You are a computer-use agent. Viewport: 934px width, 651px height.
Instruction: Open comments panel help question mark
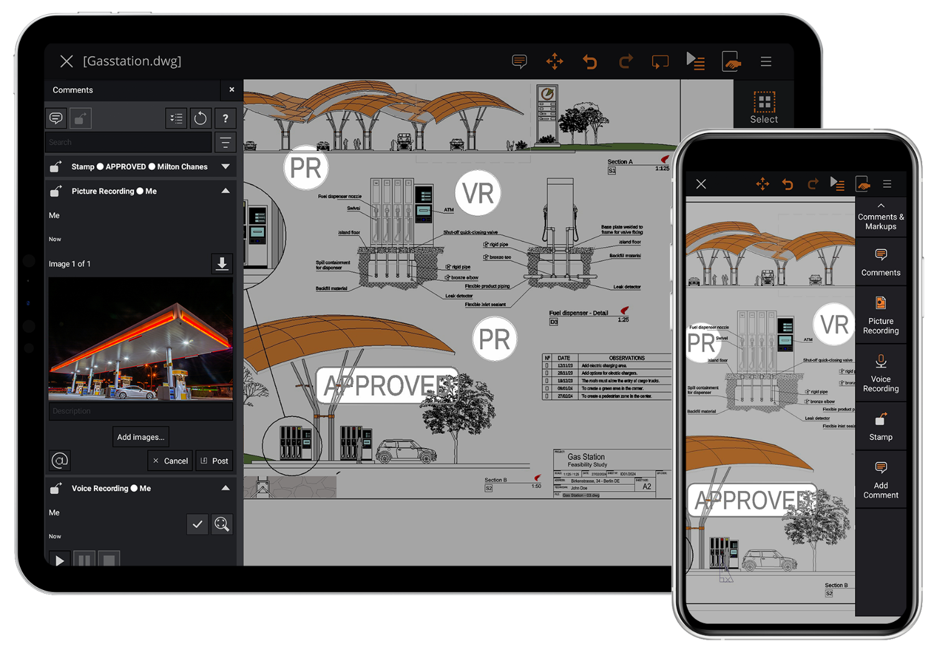(225, 118)
